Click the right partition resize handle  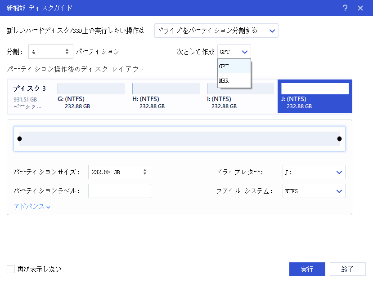[339, 139]
